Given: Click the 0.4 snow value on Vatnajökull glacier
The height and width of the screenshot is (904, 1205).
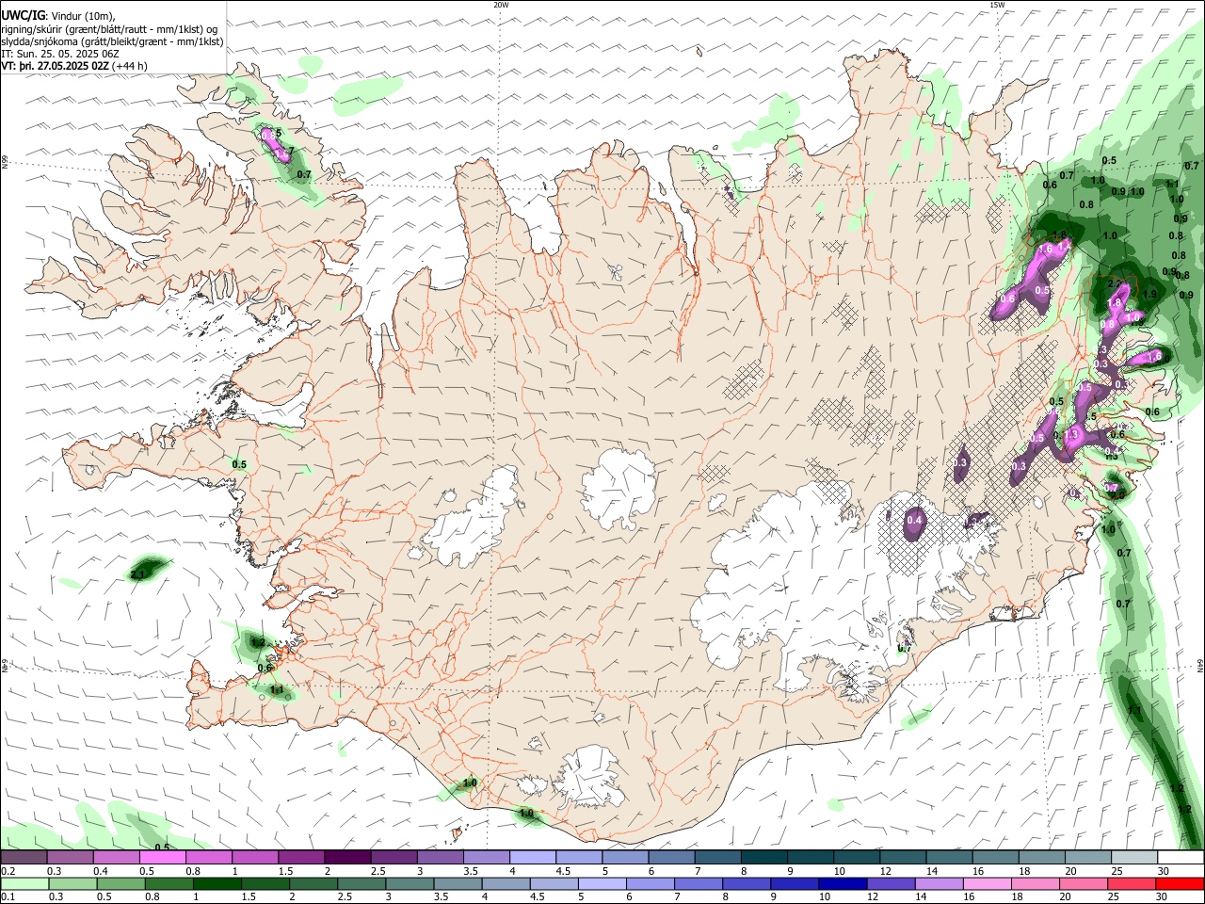Looking at the screenshot, I should [x=914, y=520].
